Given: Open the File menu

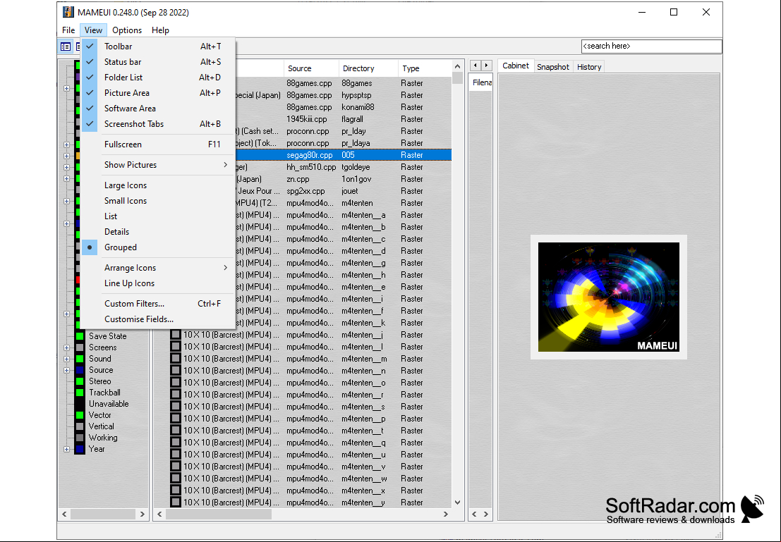Looking at the screenshot, I should [x=68, y=30].
